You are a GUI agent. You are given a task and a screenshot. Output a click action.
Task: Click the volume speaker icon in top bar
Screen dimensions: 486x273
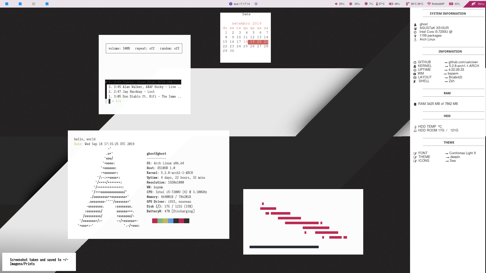336,4
